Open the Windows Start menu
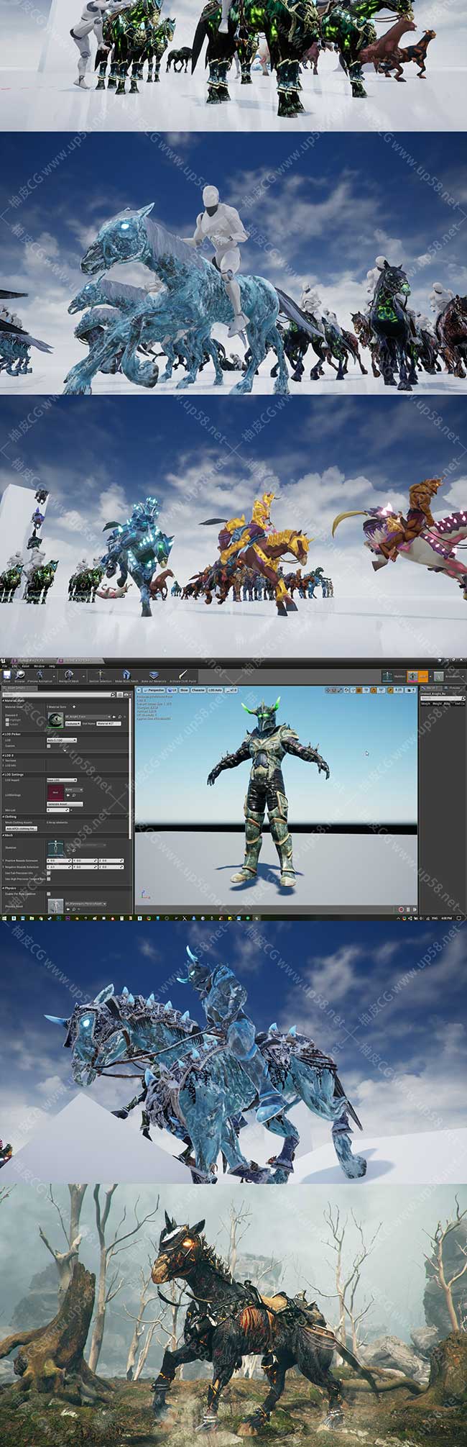This screenshot has width=467, height=1447. 4,917
